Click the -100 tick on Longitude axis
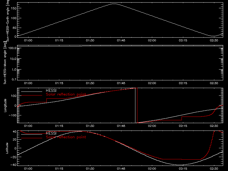Image resolution: width=228 pixels, height=171 pixels. (13, 115)
